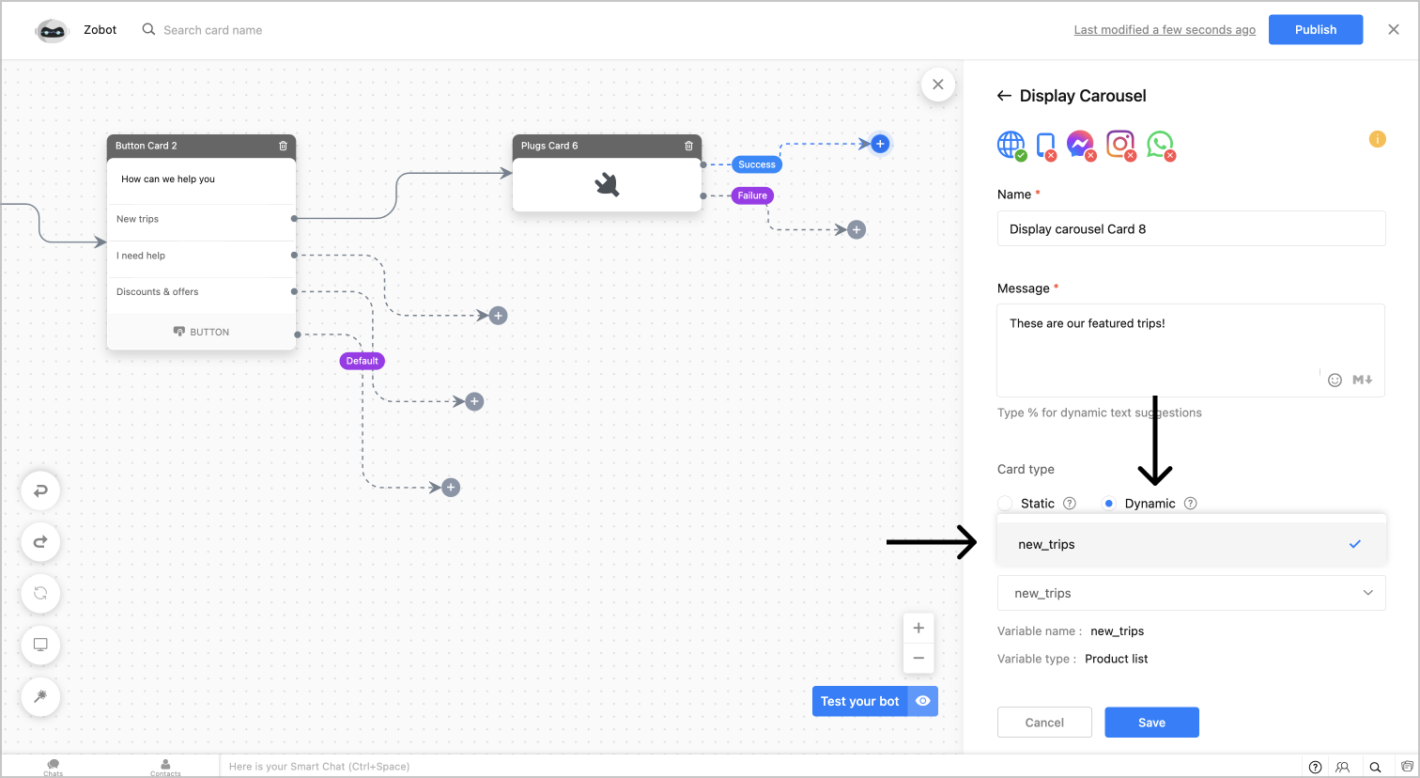Select the Instagram channel icon
Viewport: 1420px width, 778px height.
click(1119, 144)
